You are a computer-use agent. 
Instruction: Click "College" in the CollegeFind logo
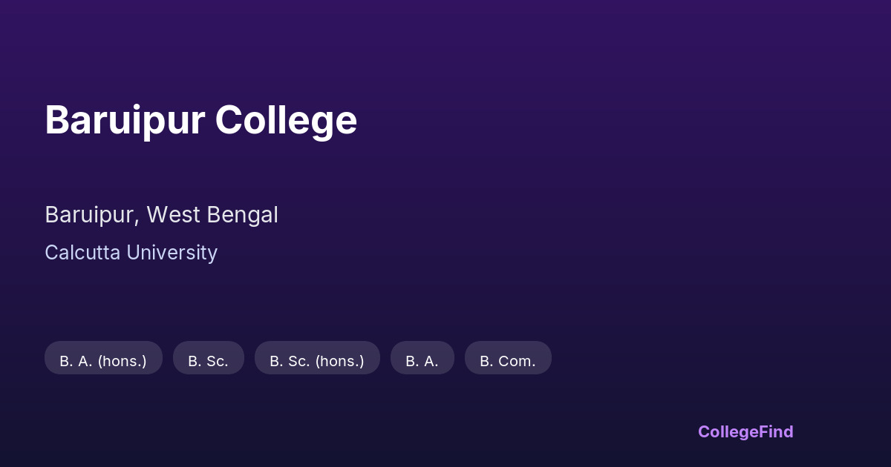tap(728, 431)
